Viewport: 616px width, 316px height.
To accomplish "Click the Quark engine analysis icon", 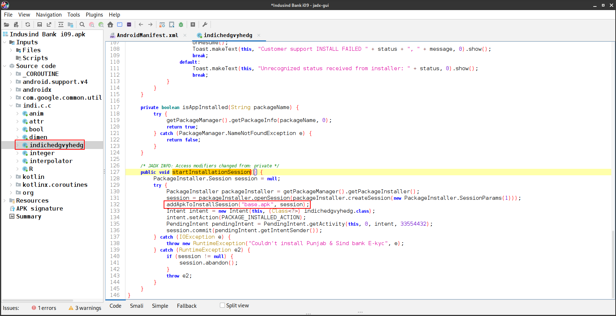I will [172, 24].
